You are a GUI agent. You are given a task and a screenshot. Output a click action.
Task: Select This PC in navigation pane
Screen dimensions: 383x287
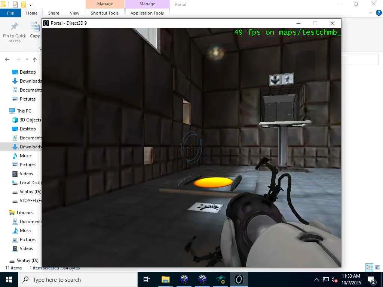point(24,111)
